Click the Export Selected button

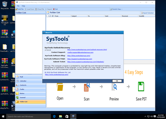147,13
